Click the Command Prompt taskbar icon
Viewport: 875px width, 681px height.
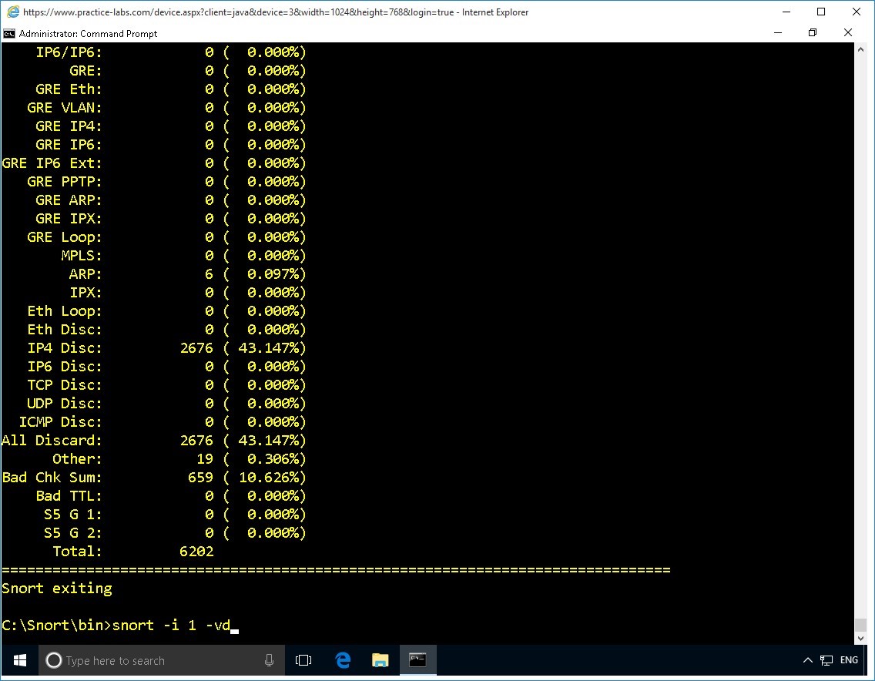(417, 660)
